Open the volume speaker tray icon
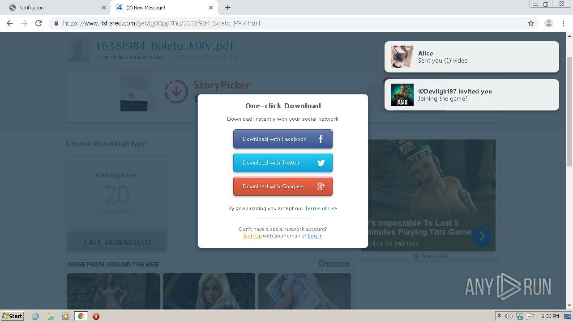Image resolution: width=573 pixels, height=322 pixels. coord(509,316)
